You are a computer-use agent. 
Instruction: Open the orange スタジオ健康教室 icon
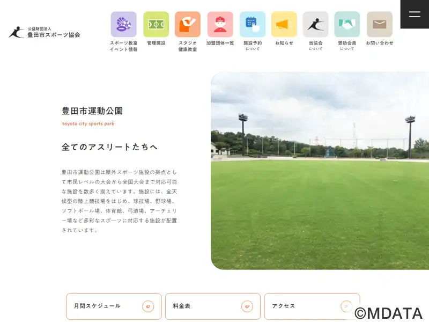coord(188,24)
